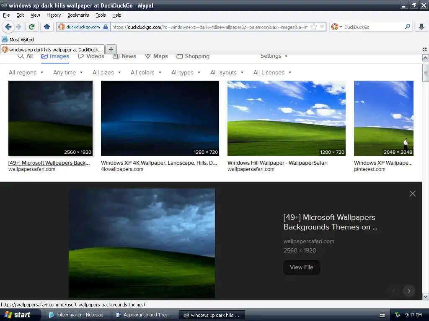Select the blue night hills 1280 × 720 thumbnail
This screenshot has height=321, width=429.
160,118
